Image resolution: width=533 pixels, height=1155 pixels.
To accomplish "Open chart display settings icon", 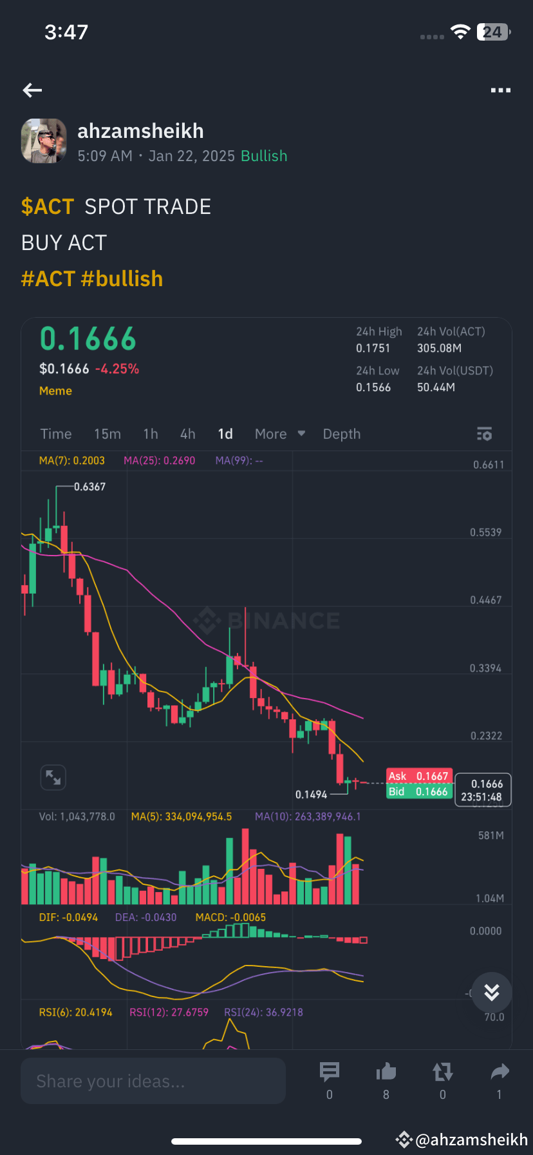I will 483,434.
